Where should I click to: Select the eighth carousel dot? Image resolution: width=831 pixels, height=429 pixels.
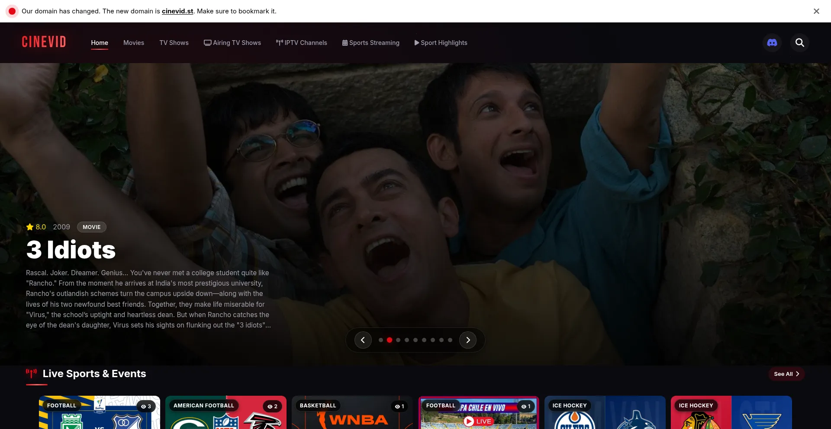[441, 340]
